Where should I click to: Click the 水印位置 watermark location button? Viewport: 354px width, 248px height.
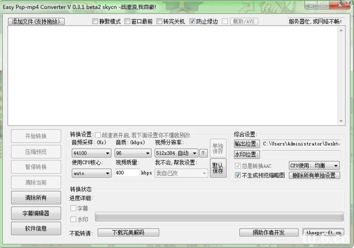point(246,154)
